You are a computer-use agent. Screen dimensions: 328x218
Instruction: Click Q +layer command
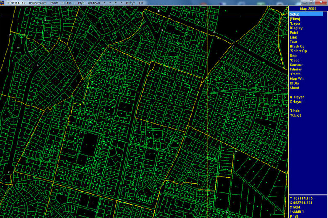pyautogui.click(x=297, y=97)
